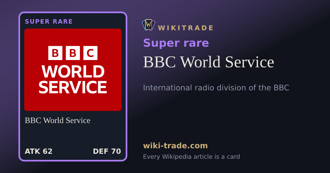Click the large 'BBC World Service' title
This screenshot has width=330, height=173.
pos(208,62)
